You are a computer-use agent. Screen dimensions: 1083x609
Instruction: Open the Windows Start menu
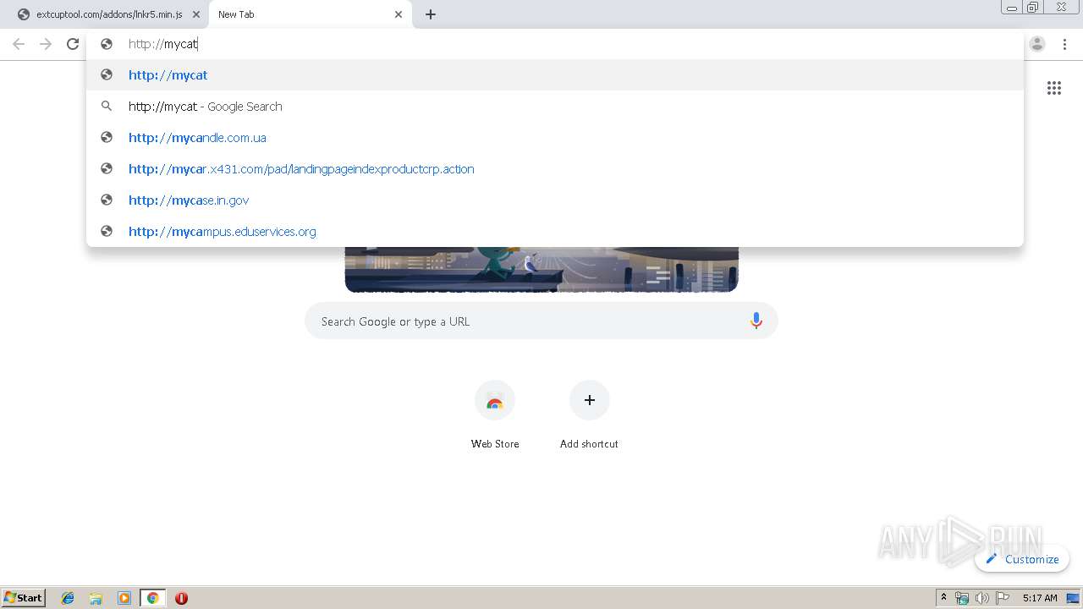24,597
